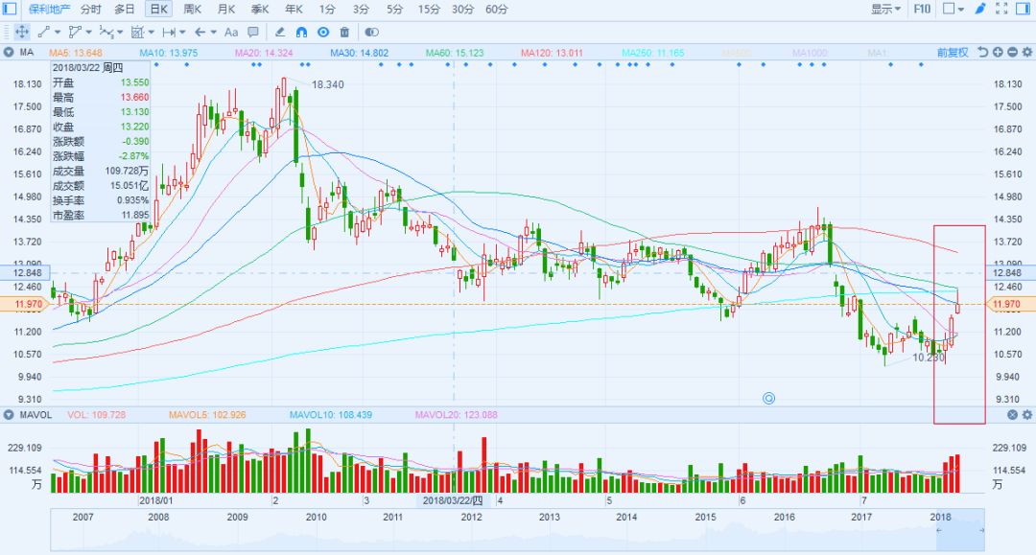1036x555 pixels.
Task: Switch to 60分 sixty-minute chart
Action: [x=497, y=10]
